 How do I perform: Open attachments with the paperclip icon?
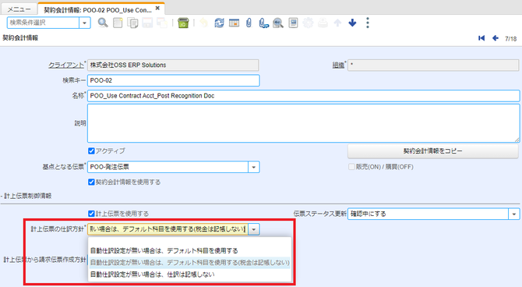pos(249,23)
